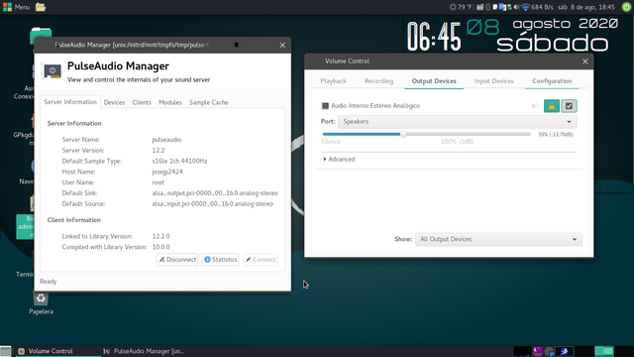
Task: Open the Clients tab
Action: (142, 102)
